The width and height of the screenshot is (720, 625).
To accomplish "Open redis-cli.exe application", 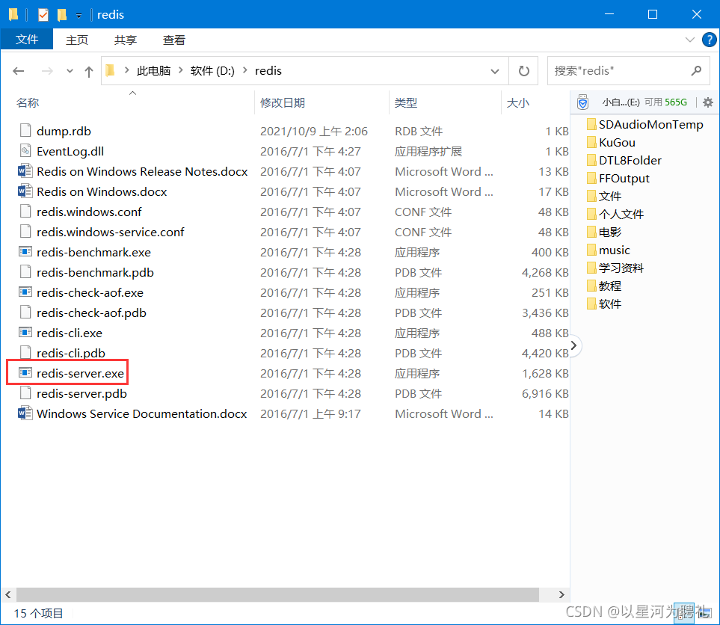I will [69, 332].
